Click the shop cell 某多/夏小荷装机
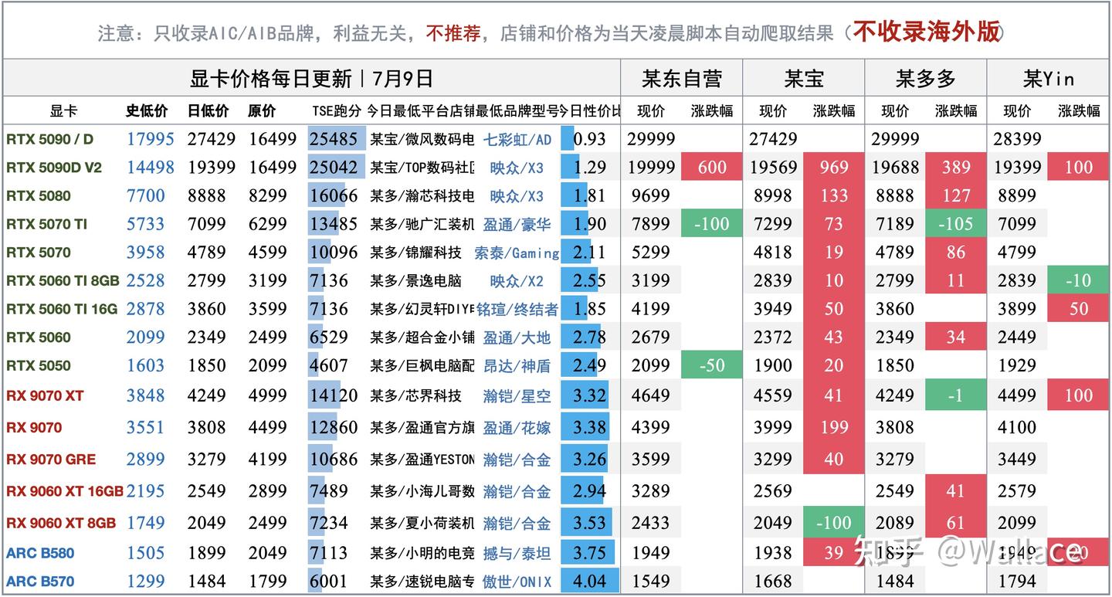Image resolution: width=1112 pixels, height=597 pixels. [x=422, y=523]
